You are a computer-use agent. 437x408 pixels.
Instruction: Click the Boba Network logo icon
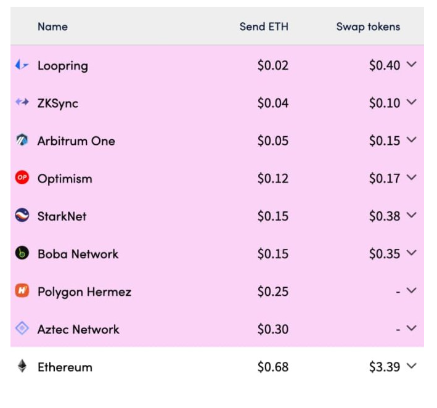coord(22,253)
